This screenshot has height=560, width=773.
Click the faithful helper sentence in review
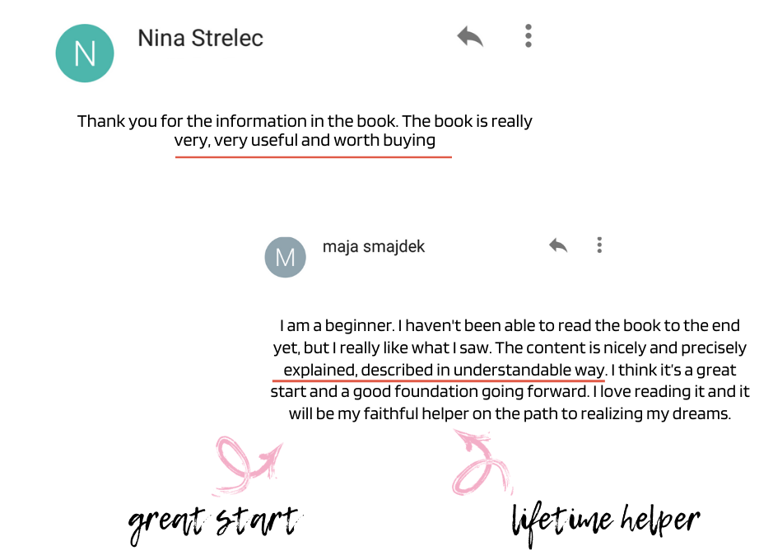point(510,413)
